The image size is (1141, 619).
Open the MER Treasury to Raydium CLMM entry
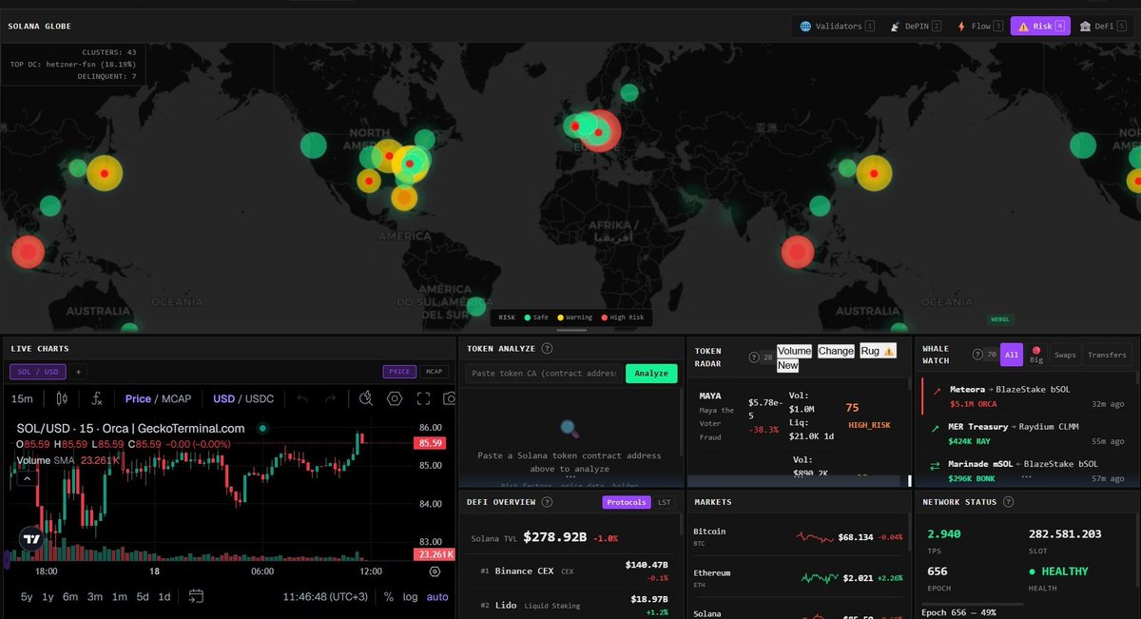coord(1028,434)
